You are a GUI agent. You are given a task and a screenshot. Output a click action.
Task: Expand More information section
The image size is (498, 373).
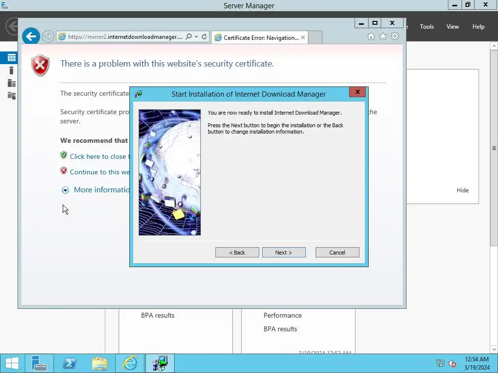tap(65, 190)
